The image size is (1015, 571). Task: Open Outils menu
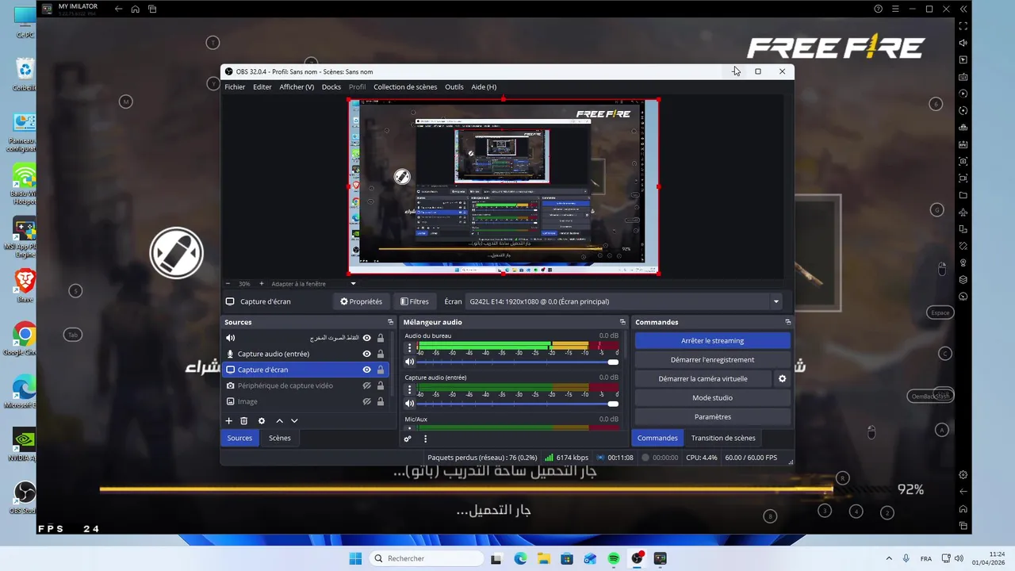454,86
